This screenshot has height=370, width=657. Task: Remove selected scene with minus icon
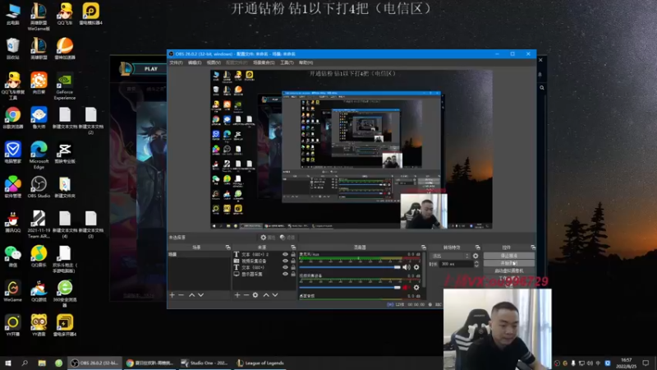[x=181, y=295]
